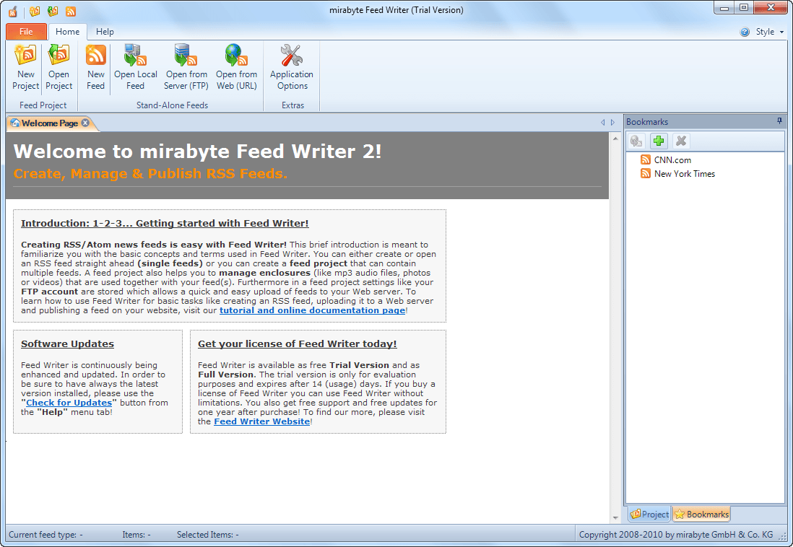This screenshot has width=793, height=547.
Task: Click the Bookmarks panel title
Action: click(647, 122)
